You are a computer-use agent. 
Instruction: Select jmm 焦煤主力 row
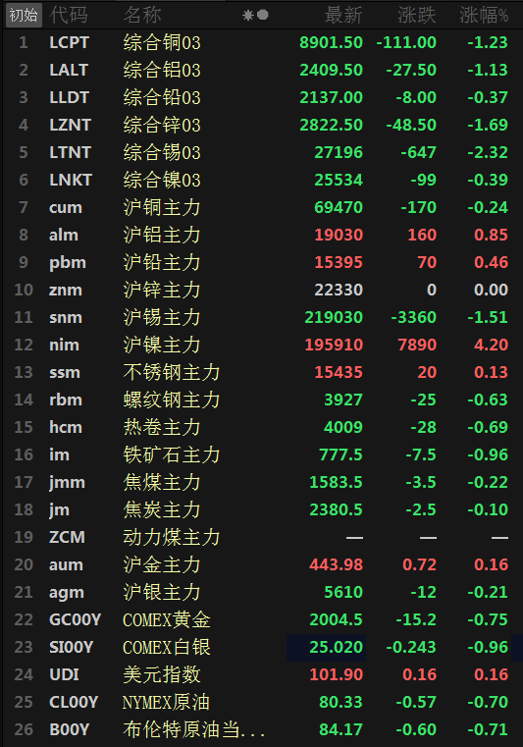[x=261, y=482]
